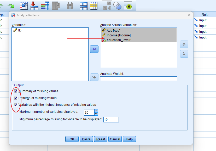Move selected variable down in the list

coord(184,54)
